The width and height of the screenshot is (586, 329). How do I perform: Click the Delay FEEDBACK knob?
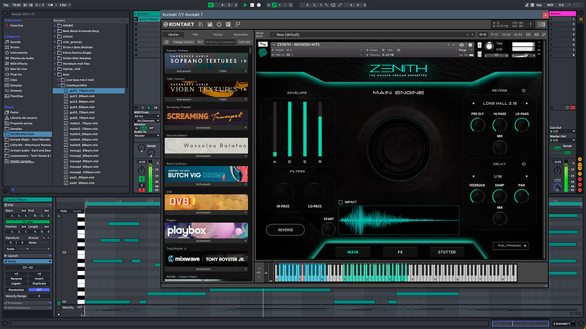coord(477,196)
